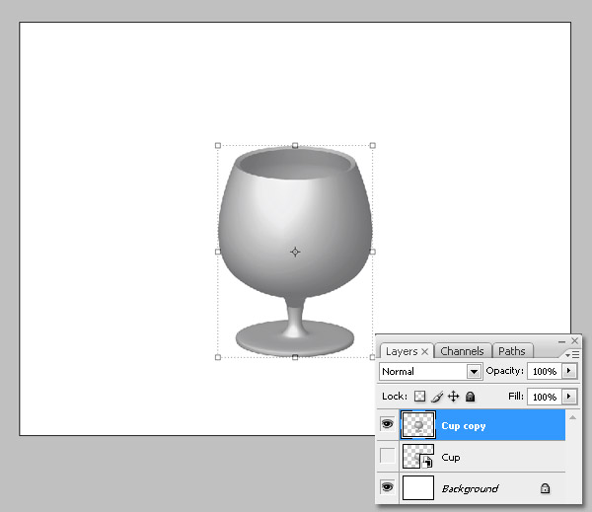Enable lock all padlock icon
Viewport: 592px width, 512px height.
470,397
